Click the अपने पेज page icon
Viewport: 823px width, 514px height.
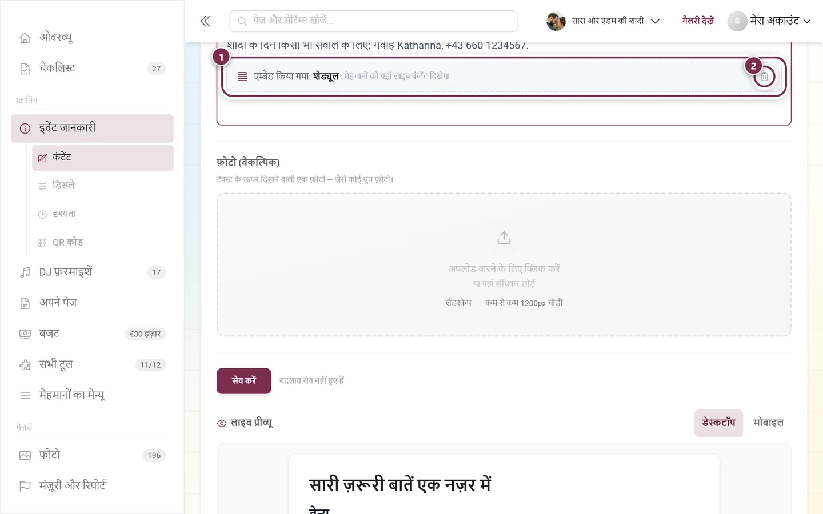pos(25,303)
